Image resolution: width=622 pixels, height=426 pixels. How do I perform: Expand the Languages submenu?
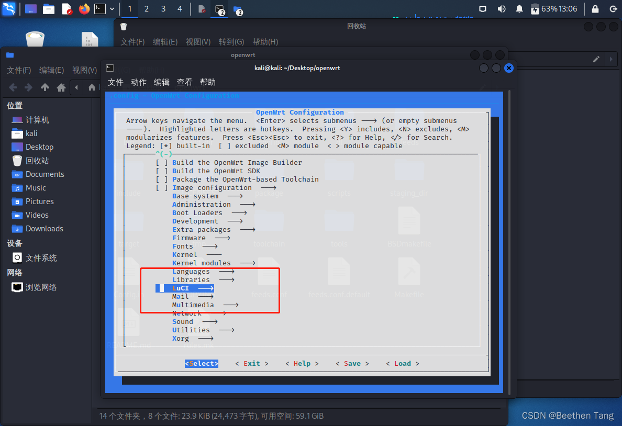coord(203,271)
